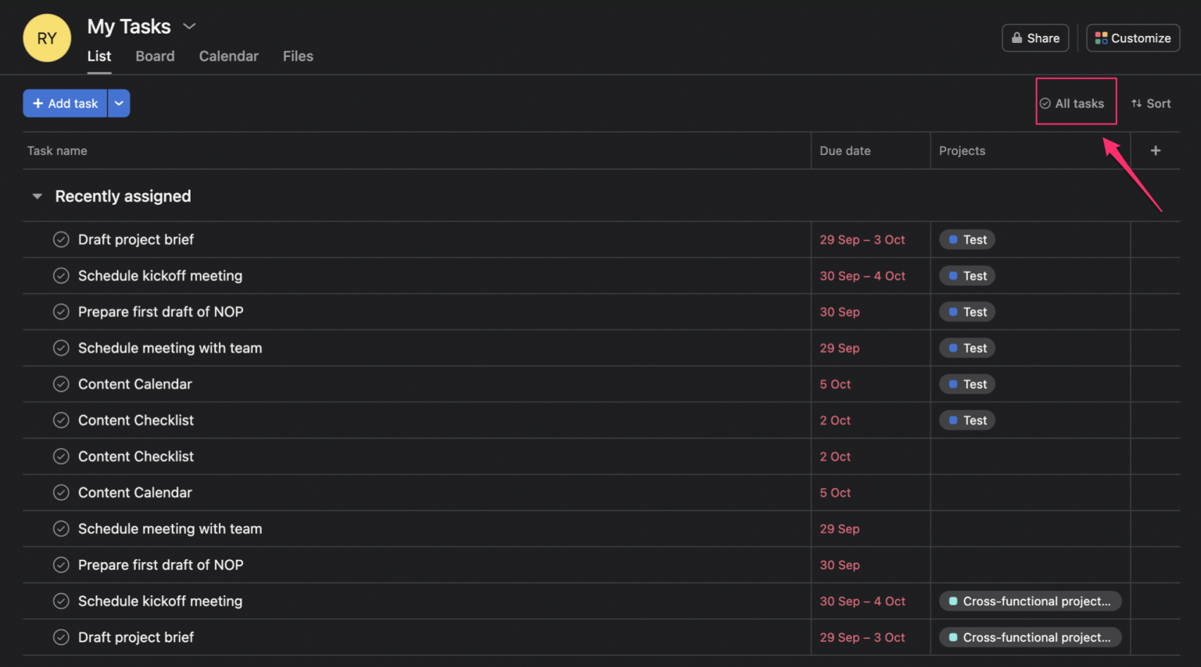Click the RY profile avatar
Viewport: 1201px width, 667px height.
click(47, 38)
